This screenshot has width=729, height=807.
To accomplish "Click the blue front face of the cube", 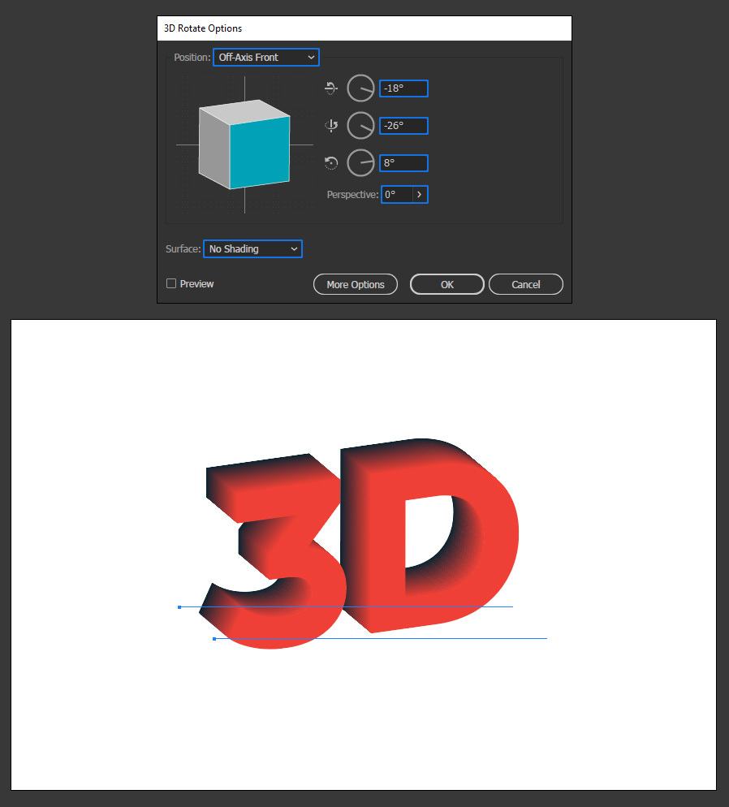I will (260, 153).
